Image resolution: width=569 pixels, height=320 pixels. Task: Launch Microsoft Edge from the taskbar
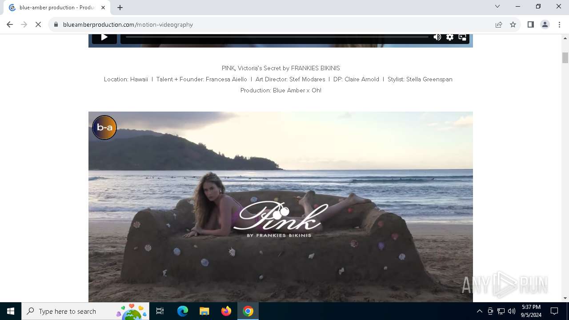pyautogui.click(x=183, y=311)
